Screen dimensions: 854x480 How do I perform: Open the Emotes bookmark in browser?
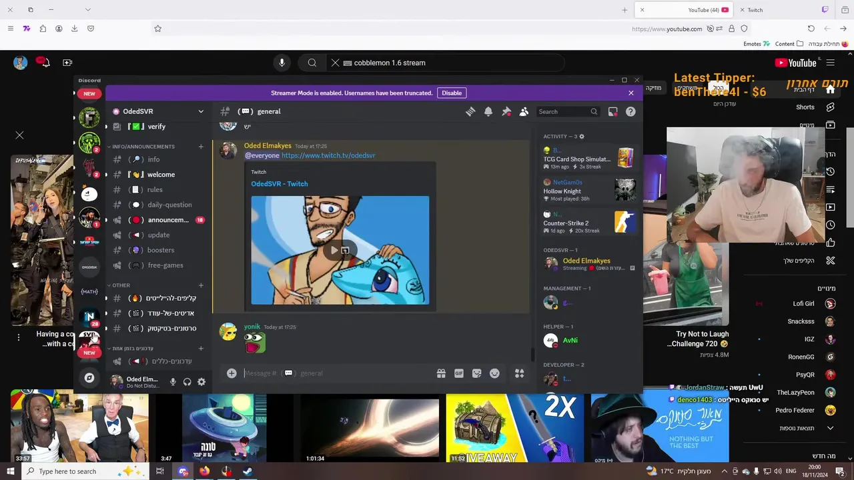[x=757, y=44]
